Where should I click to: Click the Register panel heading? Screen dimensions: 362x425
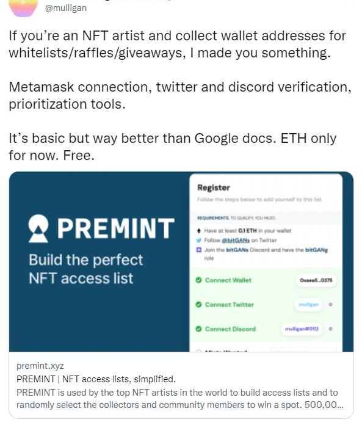coord(214,187)
